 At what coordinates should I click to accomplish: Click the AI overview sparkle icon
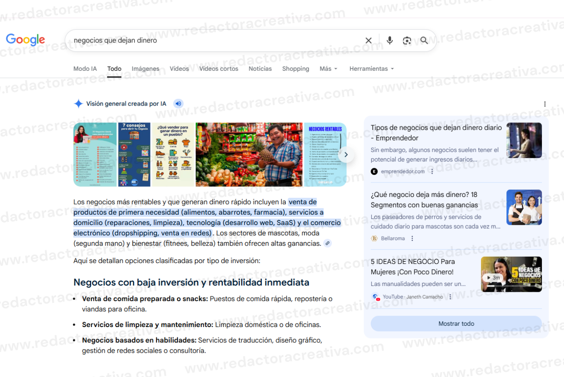(78, 104)
